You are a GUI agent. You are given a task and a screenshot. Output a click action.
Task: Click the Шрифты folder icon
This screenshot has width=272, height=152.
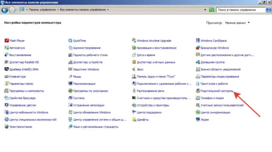point(134,119)
